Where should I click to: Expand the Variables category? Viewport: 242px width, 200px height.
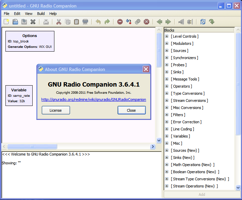coord(167,136)
